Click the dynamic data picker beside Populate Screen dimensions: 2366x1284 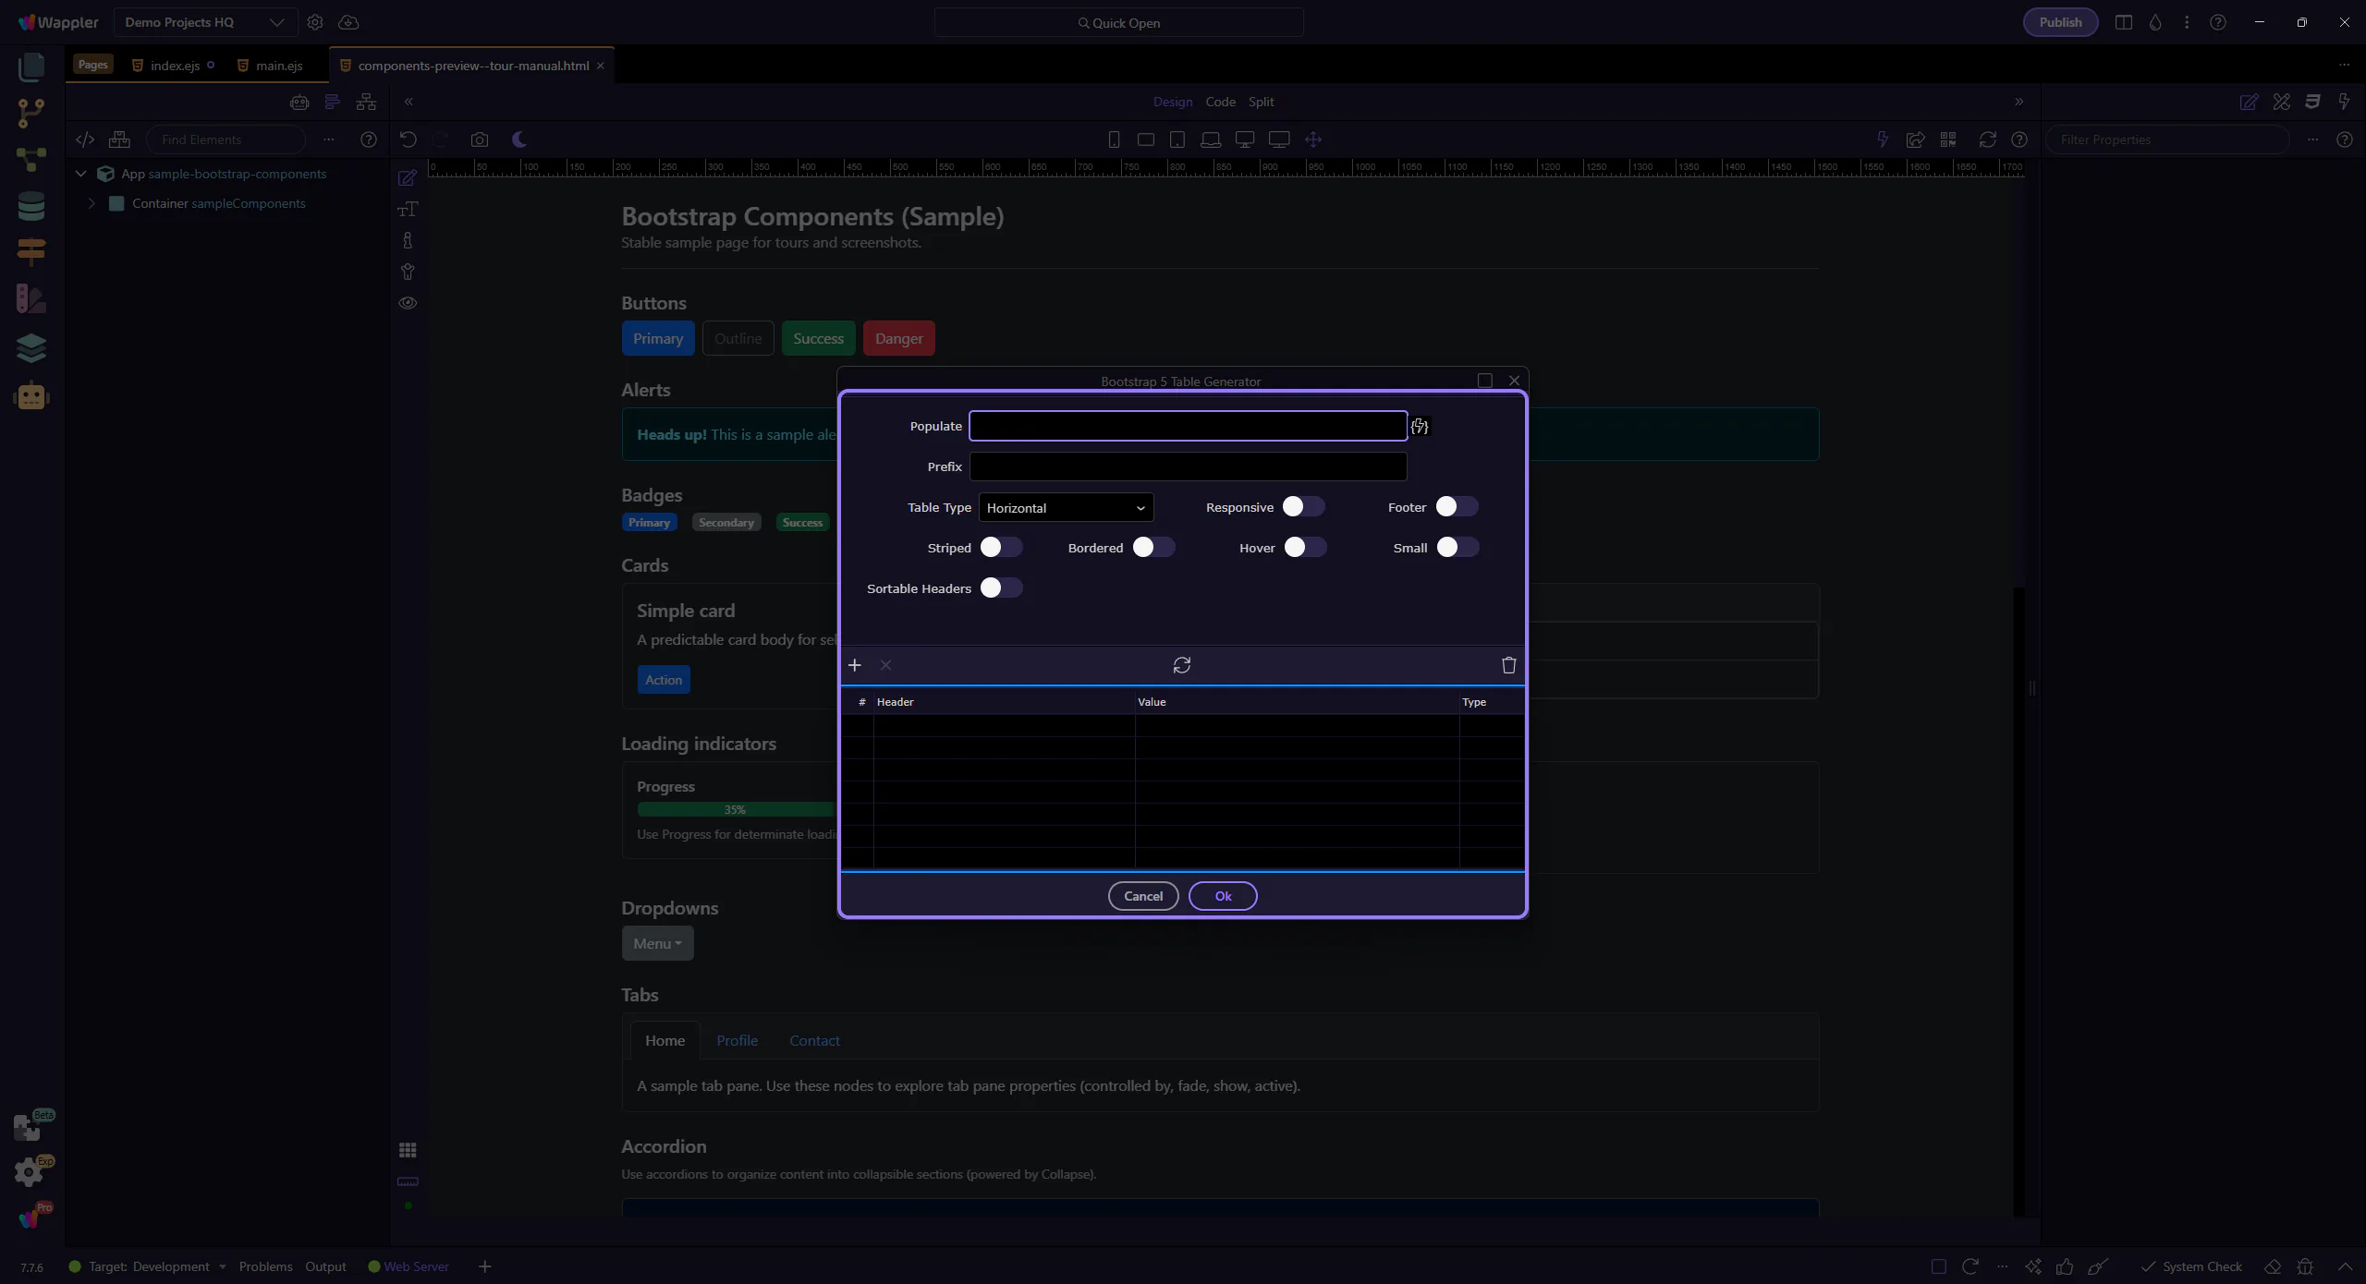[x=1420, y=427]
